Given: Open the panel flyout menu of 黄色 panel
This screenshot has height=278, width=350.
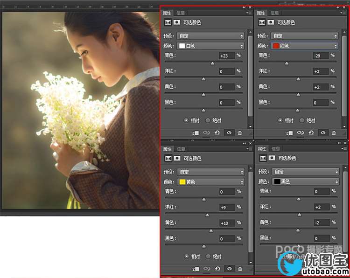Looking at the screenshot, I should click(x=250, y=149).
